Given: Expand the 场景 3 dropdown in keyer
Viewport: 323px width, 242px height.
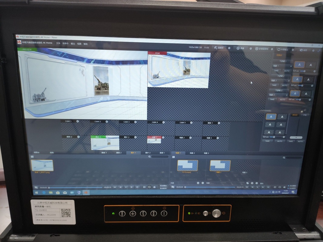Looking at the screenshot, I should coord(287,95).
